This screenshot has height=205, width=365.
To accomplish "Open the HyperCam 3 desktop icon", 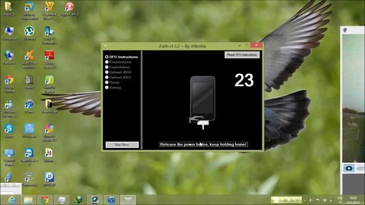I will pyautogui.click(x=70, y=9).
